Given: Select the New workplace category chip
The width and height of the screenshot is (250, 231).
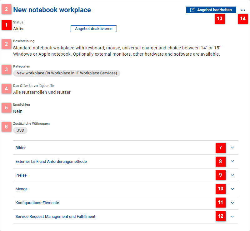Looking at the screenshot, I should click(x=67, y=73).
